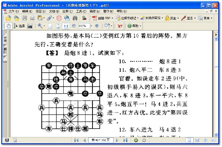Click the Email globe-envelope icon

(x=67, y=18)
